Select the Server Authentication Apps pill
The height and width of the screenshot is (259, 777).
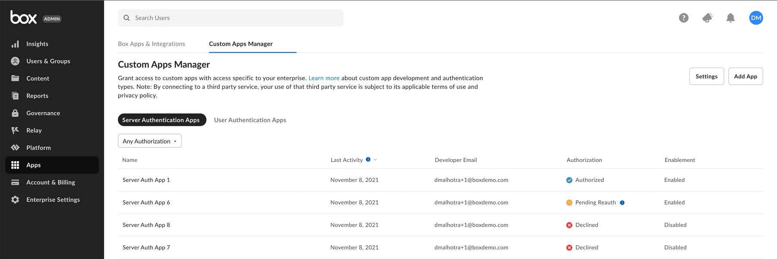coord(162,120)
